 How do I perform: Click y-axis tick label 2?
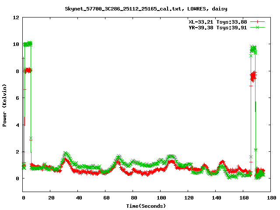tap(17, 152)
